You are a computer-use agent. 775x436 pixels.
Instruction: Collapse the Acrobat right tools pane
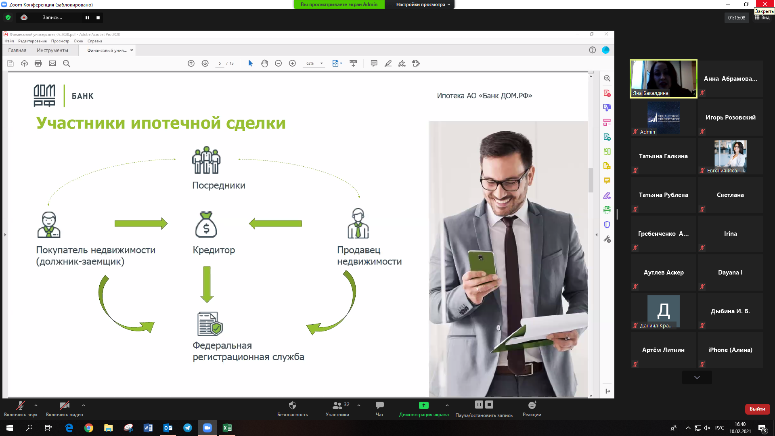click(597, 235)
